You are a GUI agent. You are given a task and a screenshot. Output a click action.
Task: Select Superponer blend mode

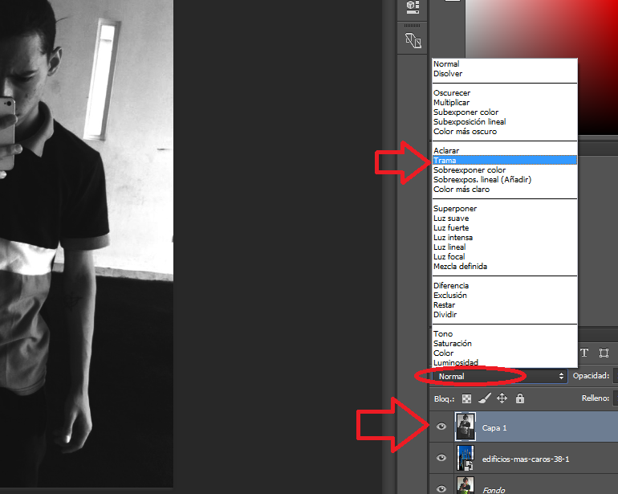(x=505, y=209)
